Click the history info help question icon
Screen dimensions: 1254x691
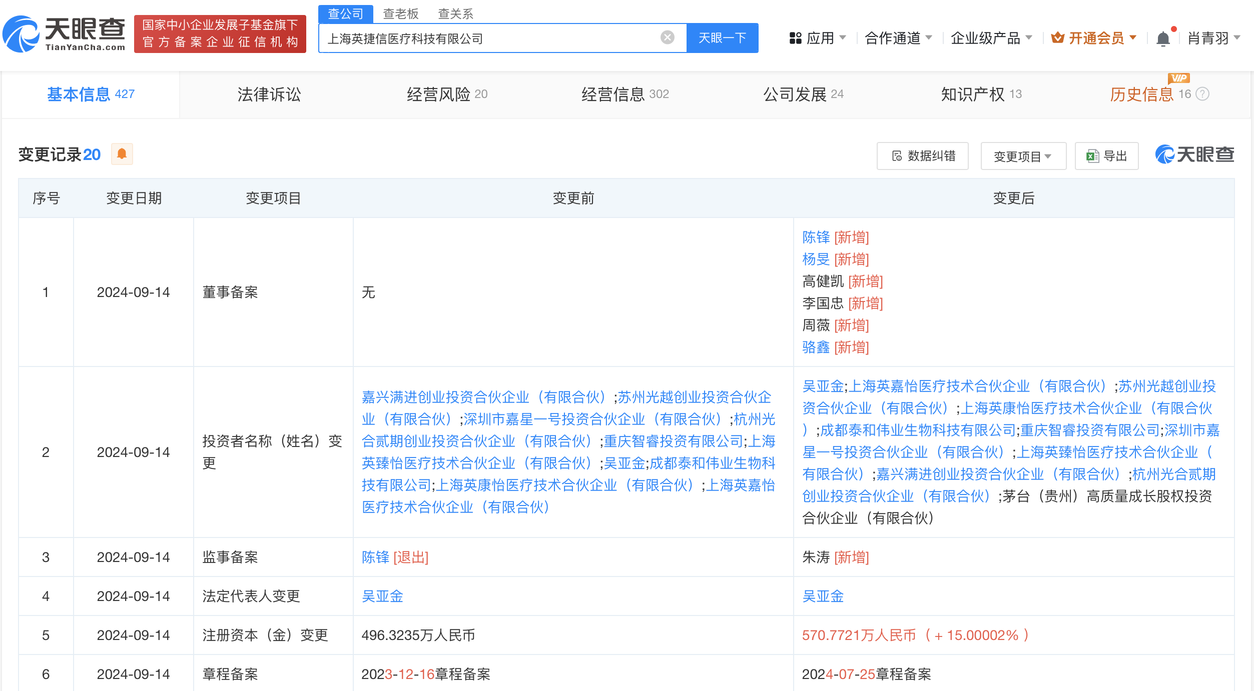(x=1202, y=94)
